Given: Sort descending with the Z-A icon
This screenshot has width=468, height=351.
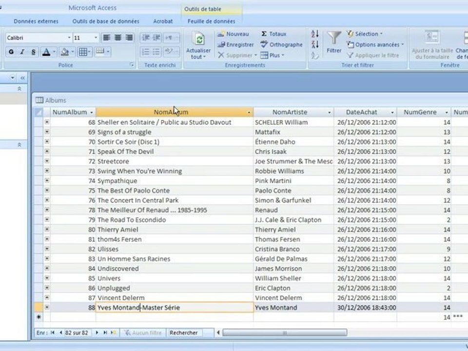Looking at the screenshot, I should [x=315, y=44].
